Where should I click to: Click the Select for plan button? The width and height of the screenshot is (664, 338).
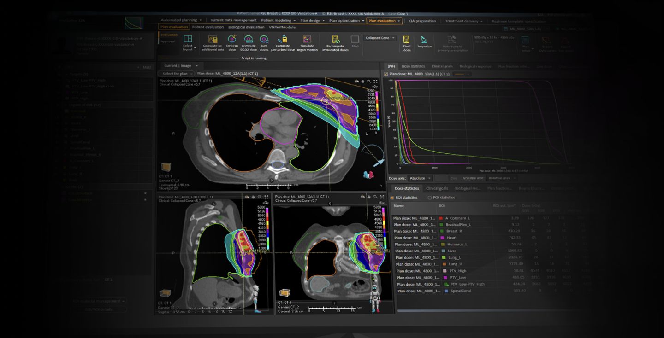pos(175,73)
